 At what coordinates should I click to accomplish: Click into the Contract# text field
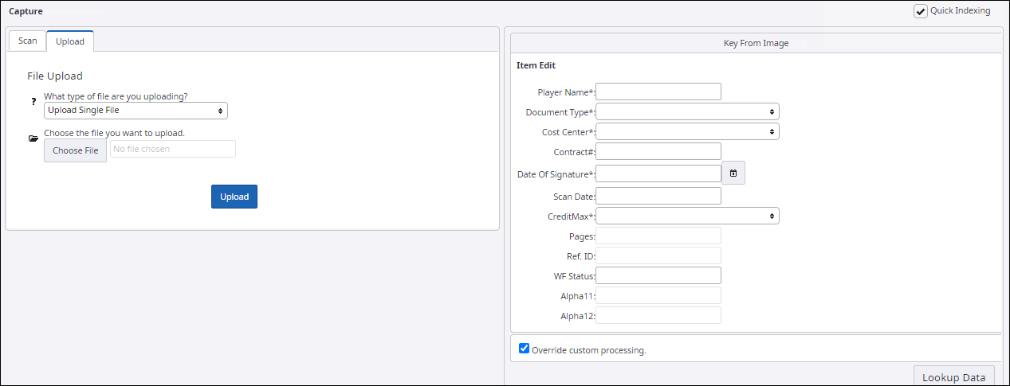(658, 151)
